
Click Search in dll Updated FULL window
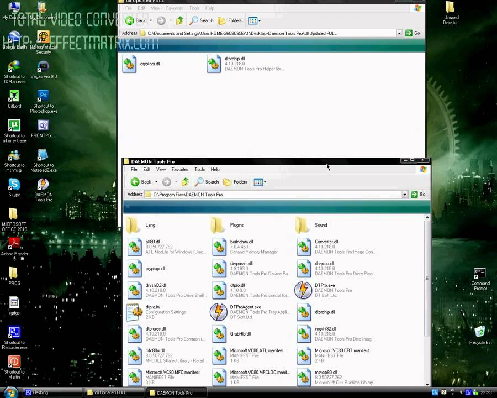[x=201, y=20]
